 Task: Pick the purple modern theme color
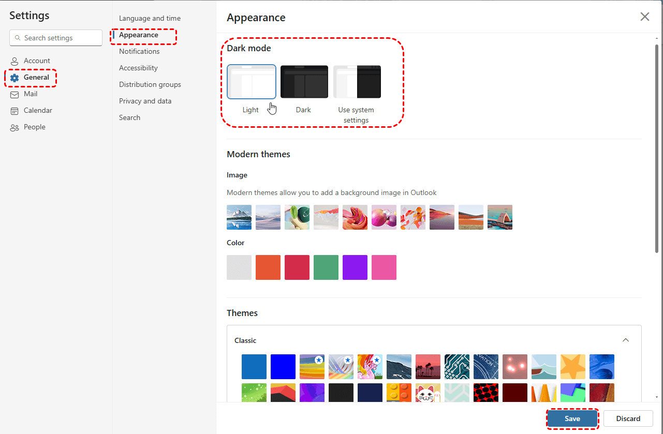tap(355, 267)
